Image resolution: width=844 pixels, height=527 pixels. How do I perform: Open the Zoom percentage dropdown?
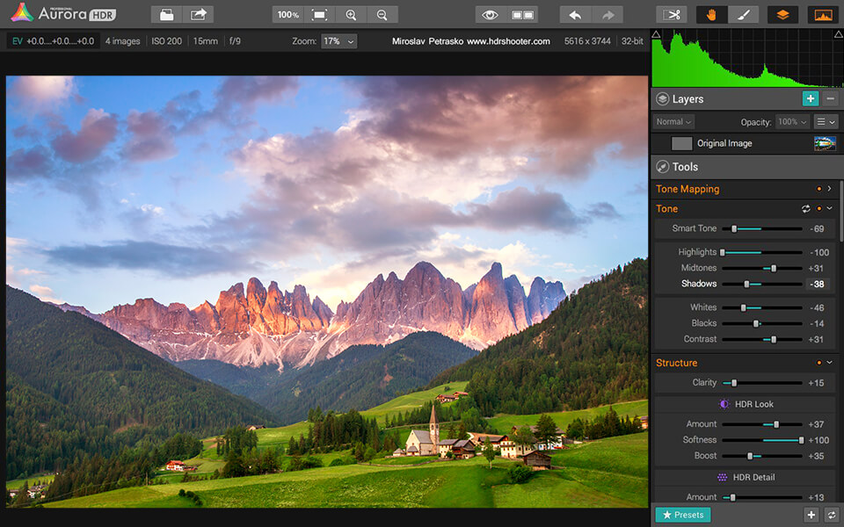[x=338, y=40]
